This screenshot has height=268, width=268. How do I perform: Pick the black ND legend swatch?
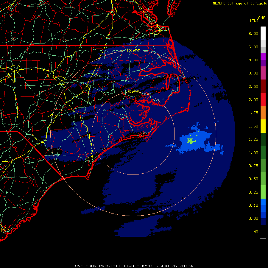[x=263, y=232]
